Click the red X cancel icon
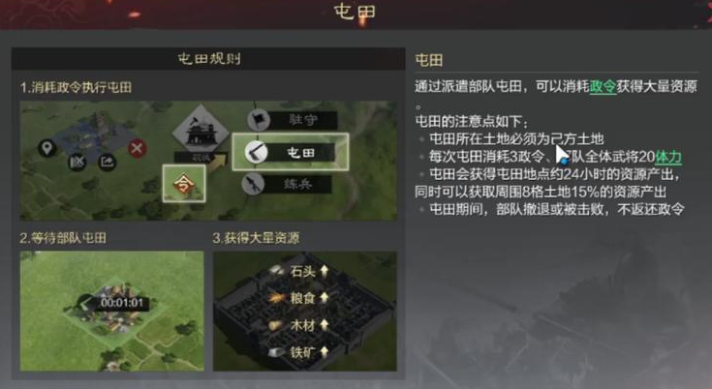The height and width of the screenshot is (389, 712). (x=138, y=148)
